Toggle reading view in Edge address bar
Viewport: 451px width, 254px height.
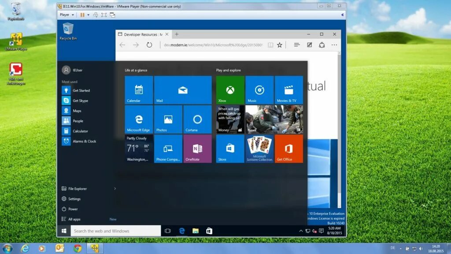(270, 45)
